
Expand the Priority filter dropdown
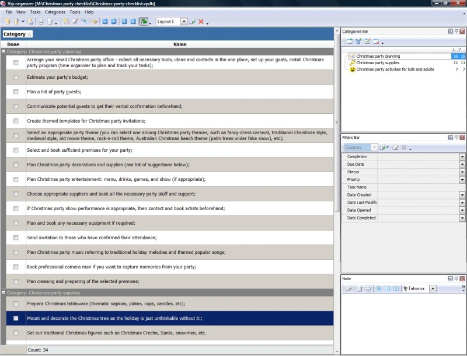(462, 180)
